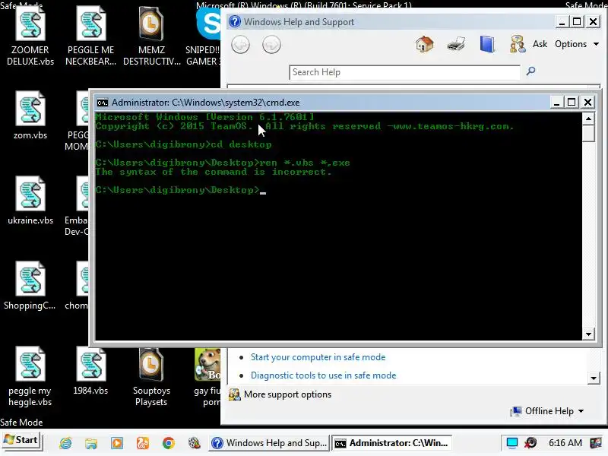Go forward in Windows Help and Support
The height and width of the screenshot is (456, 608).
271,45
